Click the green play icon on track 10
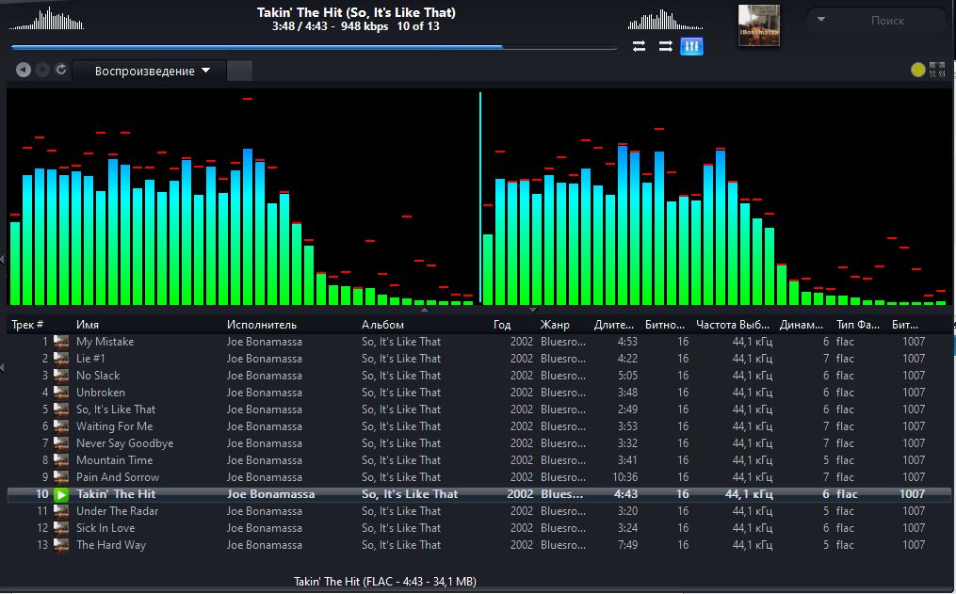Image resolution: width=956 pixels, height=594 pixels. [61, 494]
